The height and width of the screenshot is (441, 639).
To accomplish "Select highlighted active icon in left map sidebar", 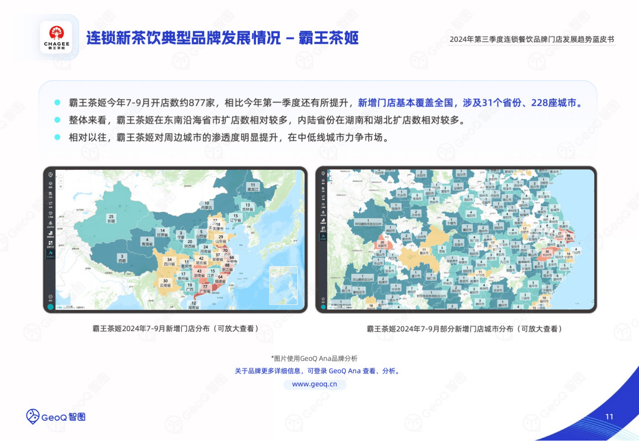I will (x=50, y=254).
